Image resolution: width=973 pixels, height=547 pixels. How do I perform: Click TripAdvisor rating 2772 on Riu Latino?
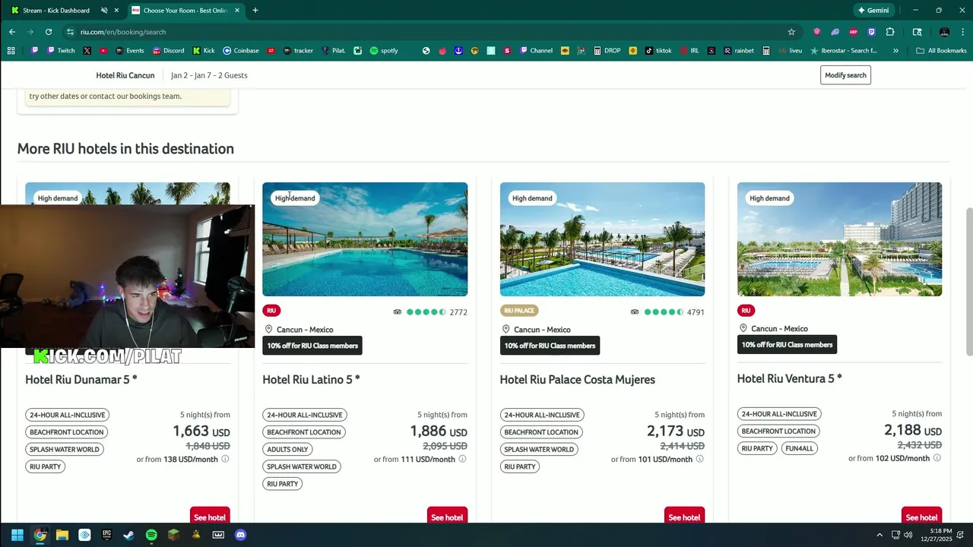[430, 312]
